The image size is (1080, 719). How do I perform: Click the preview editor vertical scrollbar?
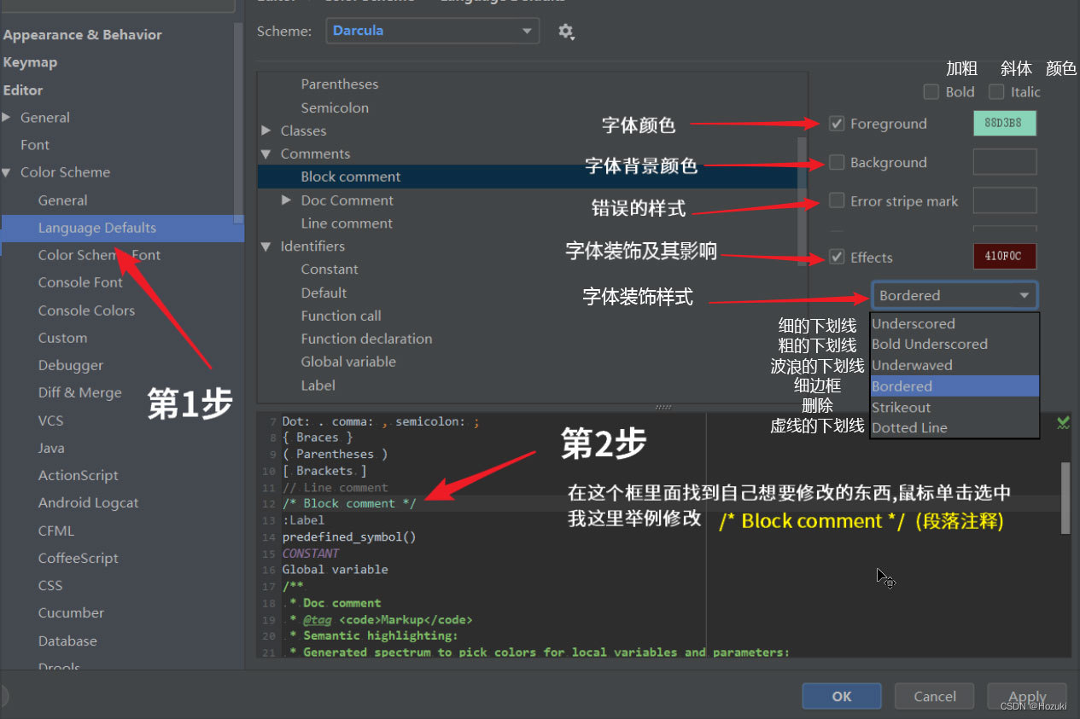click(1065, 498)
